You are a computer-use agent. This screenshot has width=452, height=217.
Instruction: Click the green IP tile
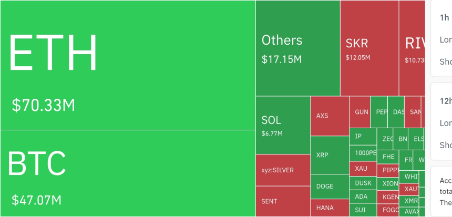(363, 137)
